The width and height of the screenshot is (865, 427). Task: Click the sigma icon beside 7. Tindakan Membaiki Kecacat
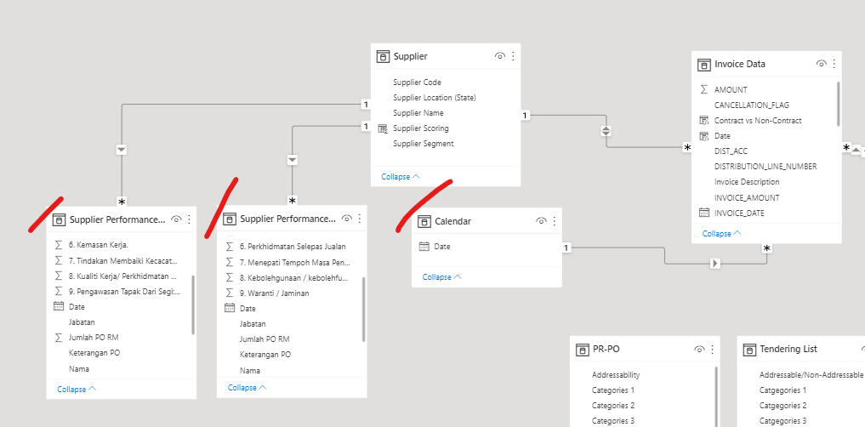59,259
